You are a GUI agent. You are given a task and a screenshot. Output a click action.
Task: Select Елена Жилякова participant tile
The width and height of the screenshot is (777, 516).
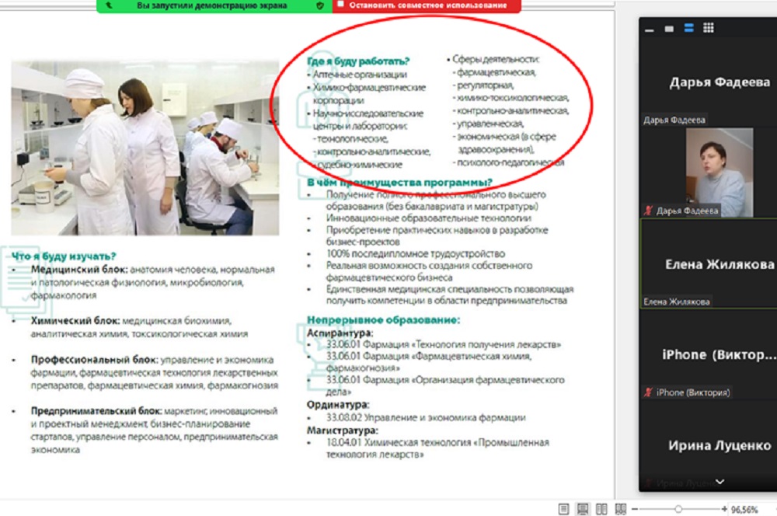(x=708, y=263)
